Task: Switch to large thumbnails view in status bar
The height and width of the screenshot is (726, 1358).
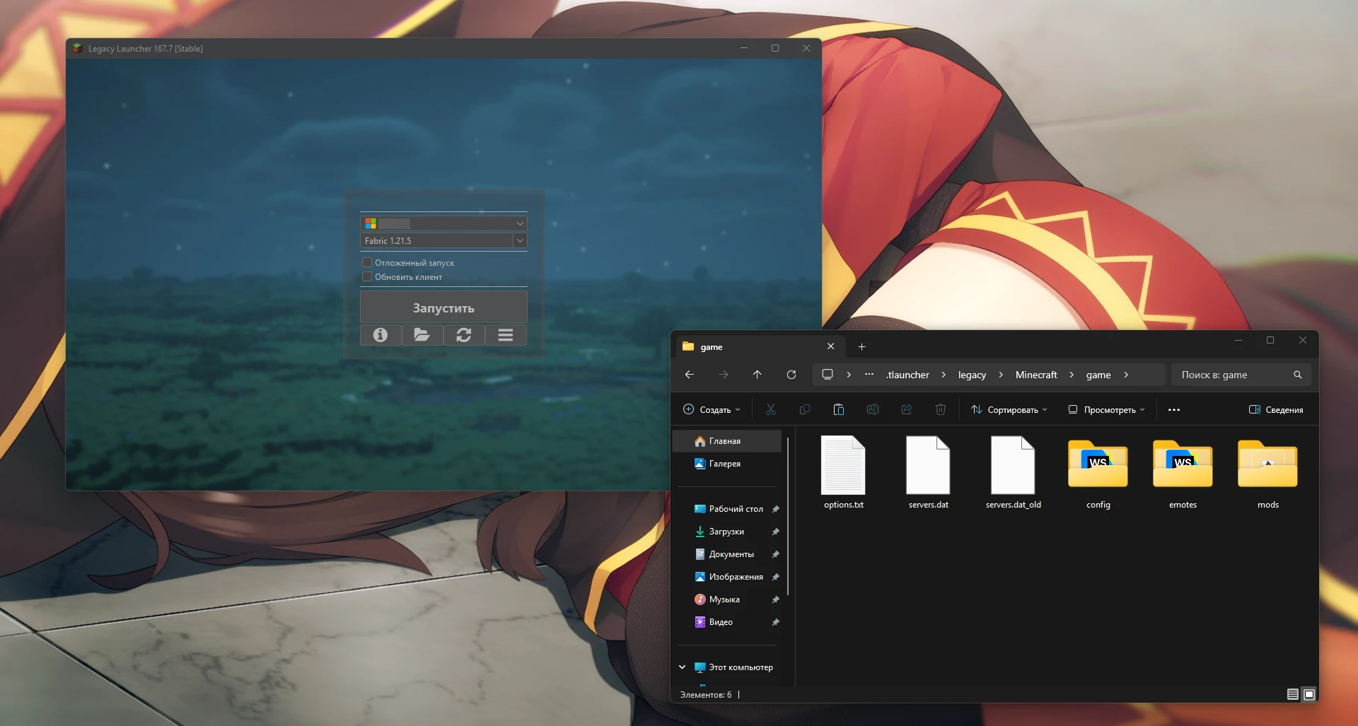Action: pyautogui.click(x=1309, y=695)
